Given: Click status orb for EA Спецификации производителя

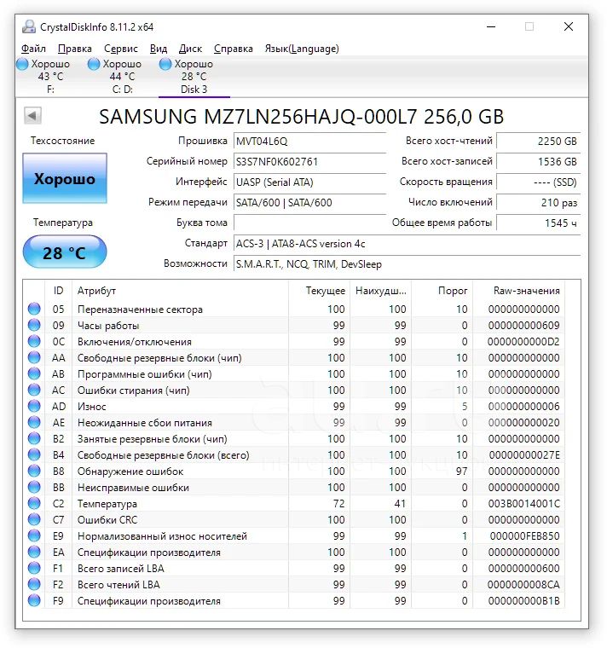Looking at the screenshot, I should 34,552.
